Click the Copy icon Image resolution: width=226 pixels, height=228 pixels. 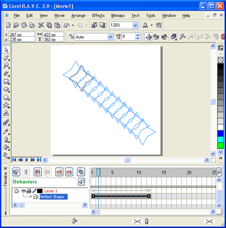(x=49, y=25)
